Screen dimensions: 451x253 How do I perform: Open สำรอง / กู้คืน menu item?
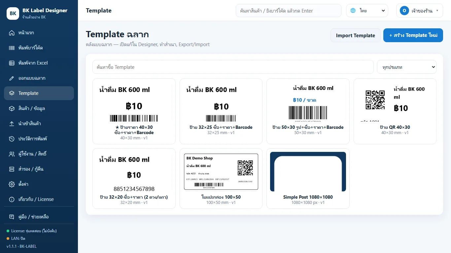[39, 169]
